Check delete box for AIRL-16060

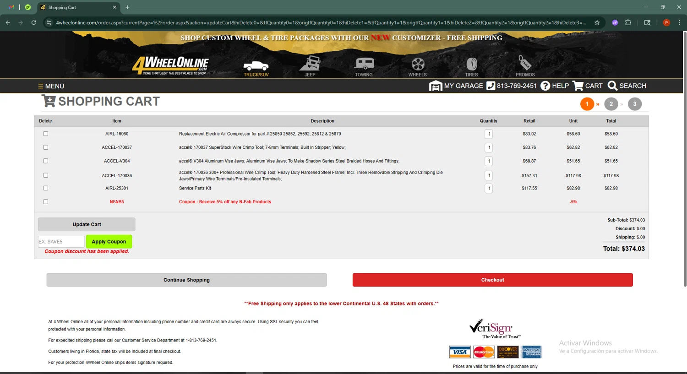[45, 134]
